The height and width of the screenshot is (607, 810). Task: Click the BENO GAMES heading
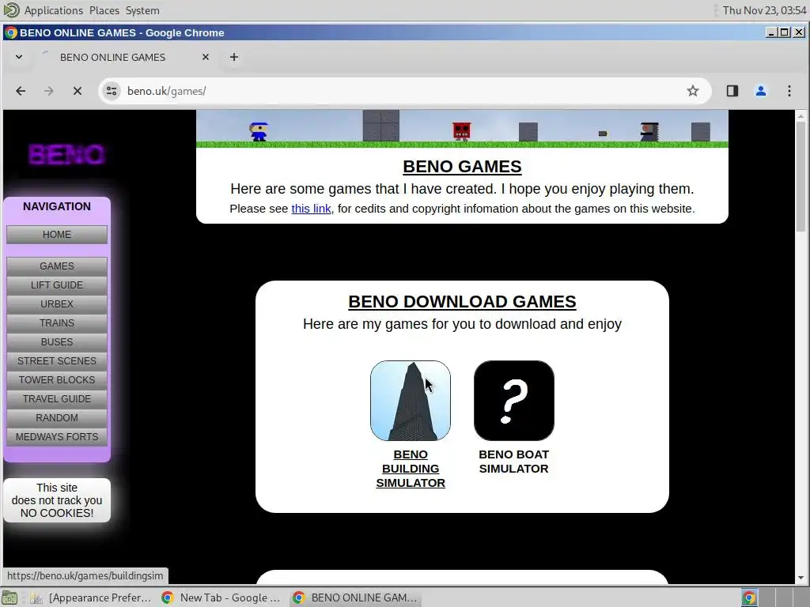pyautogui.click(x=462, y=167)
